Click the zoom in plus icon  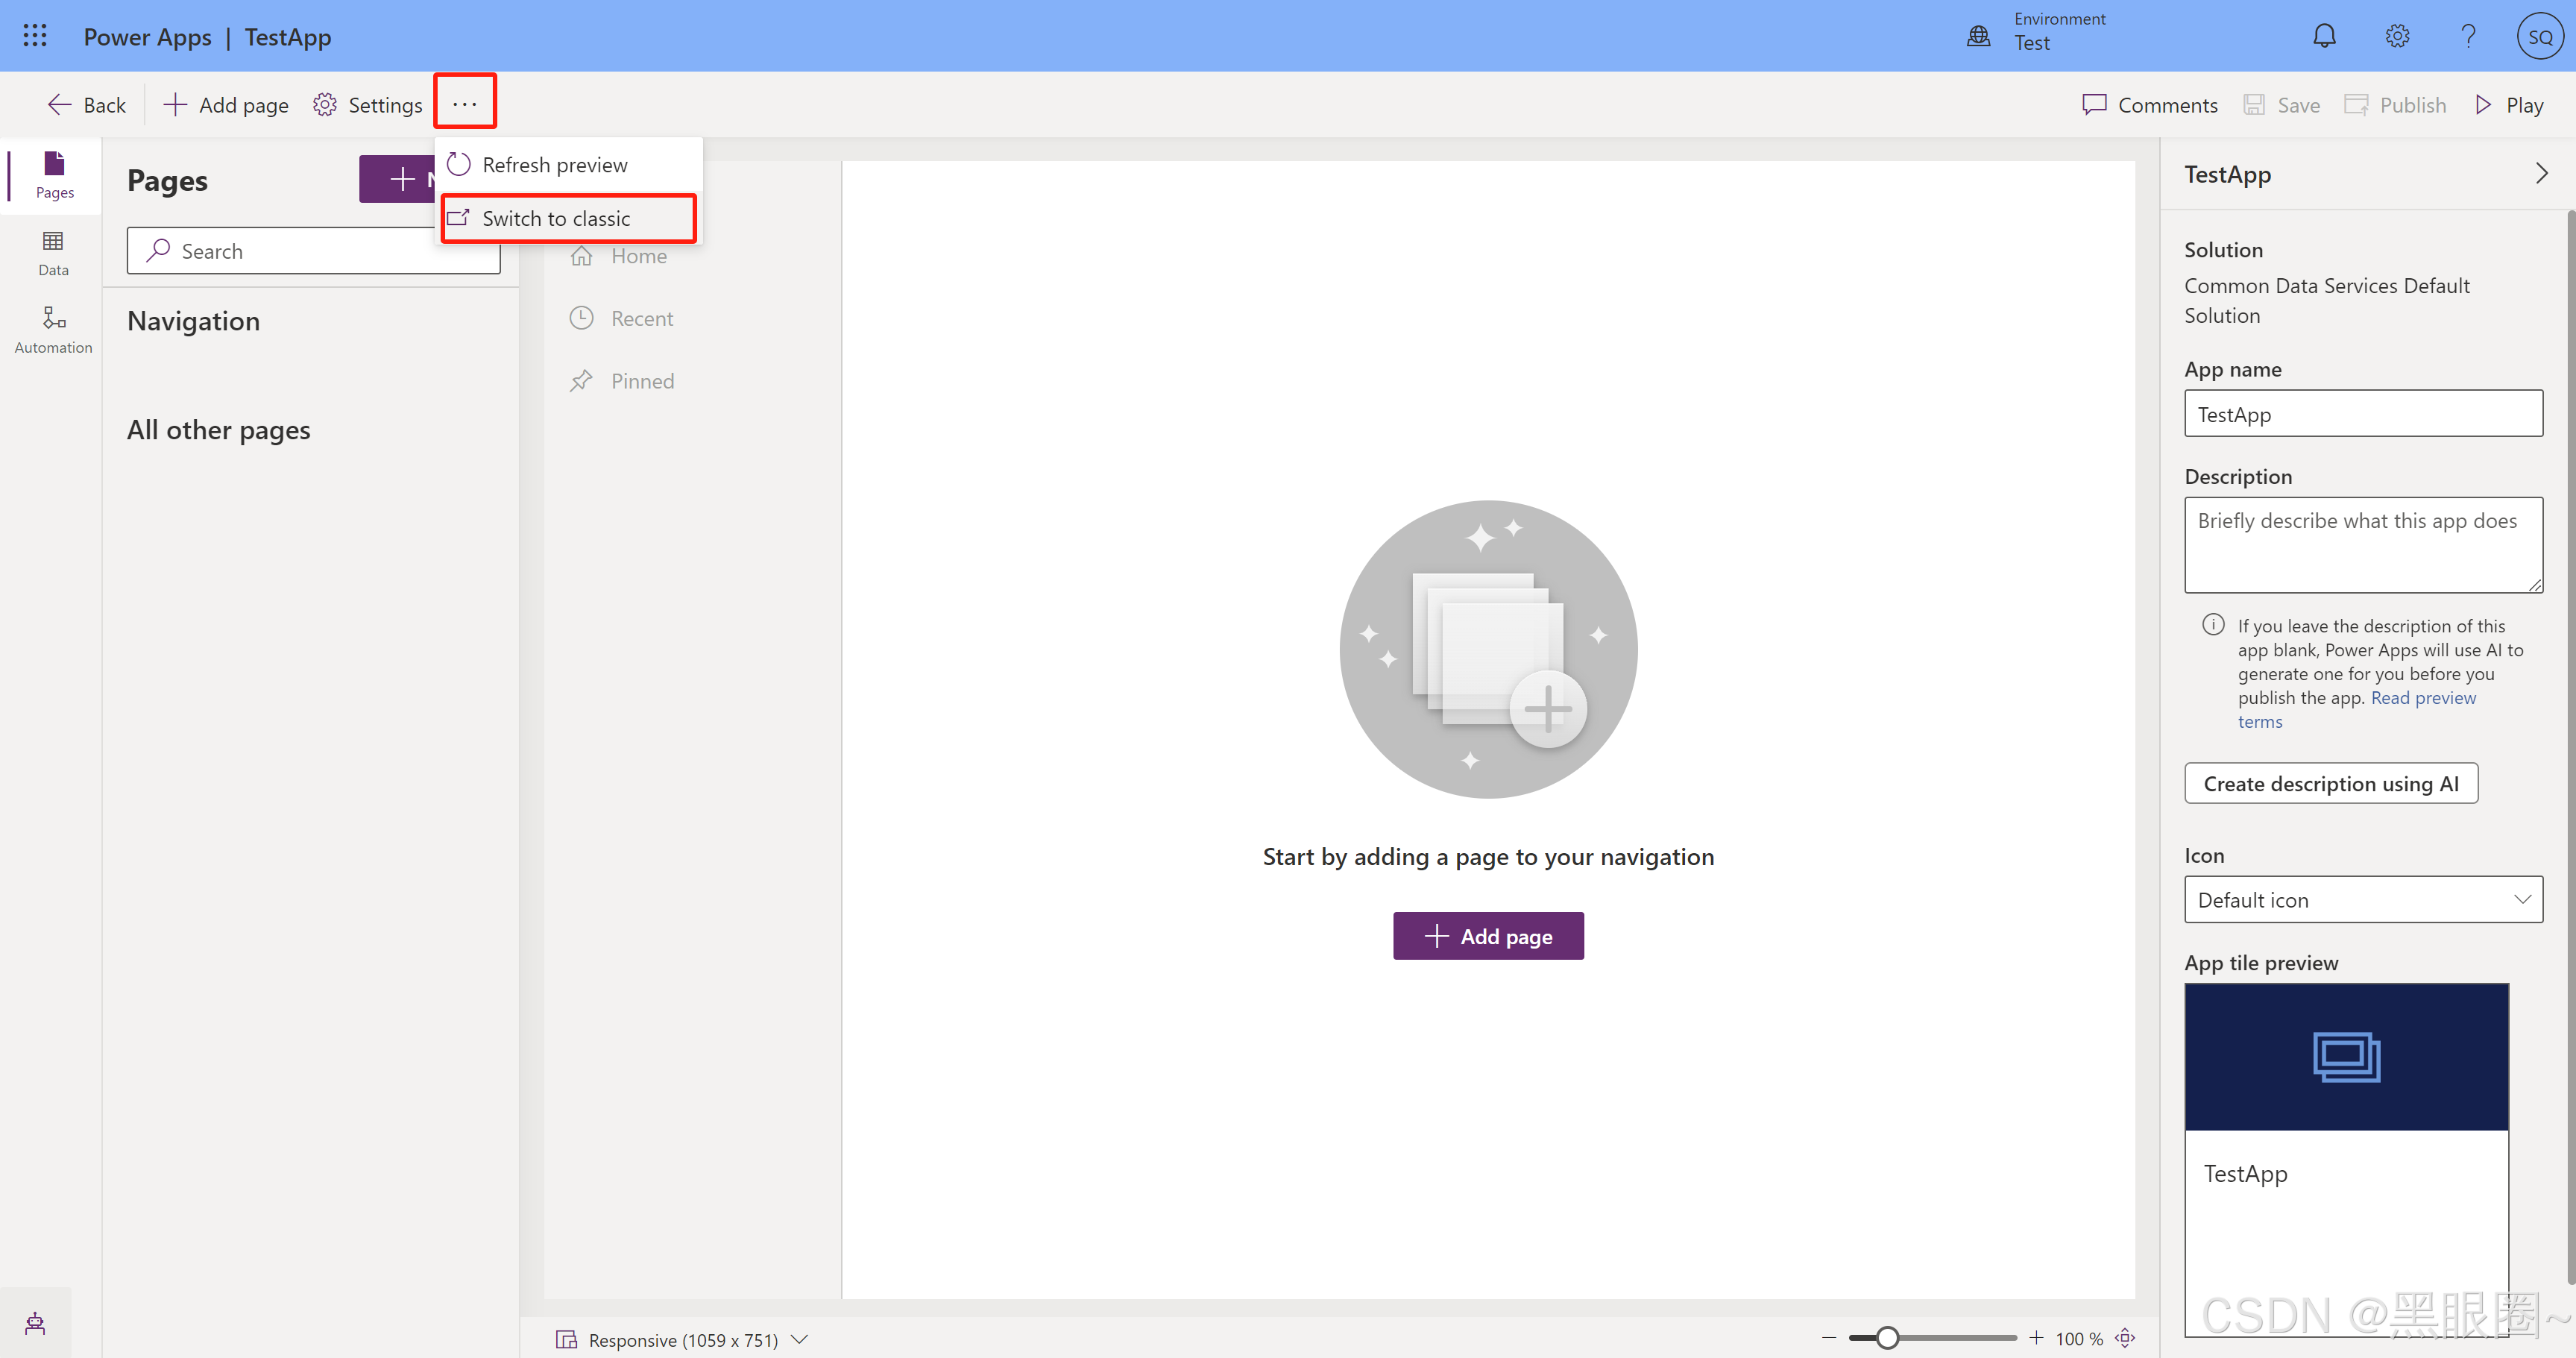(x=2037, y=1338)
